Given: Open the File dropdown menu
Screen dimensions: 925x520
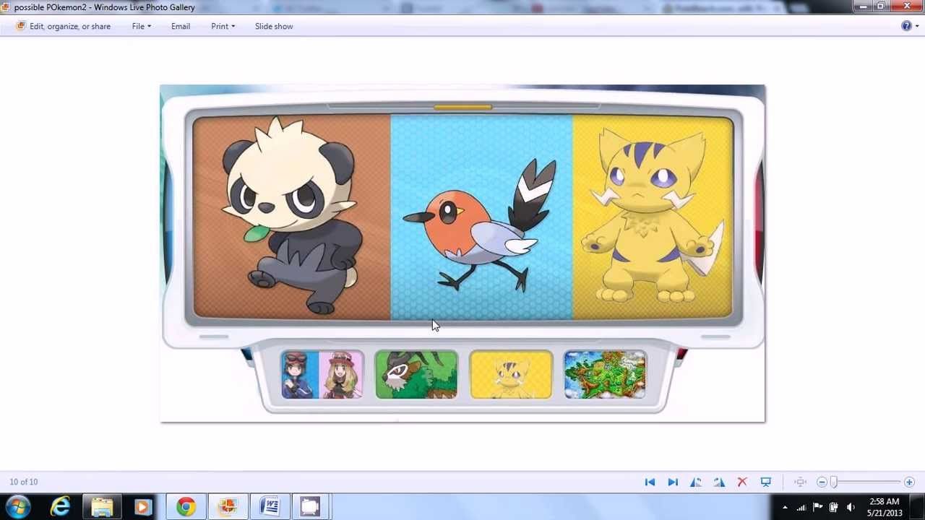Looking at the screenshot, I should tap(141, 26).
